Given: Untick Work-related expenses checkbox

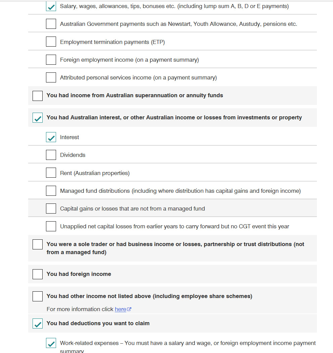Looking at the screenshot, I should point(51,343).
